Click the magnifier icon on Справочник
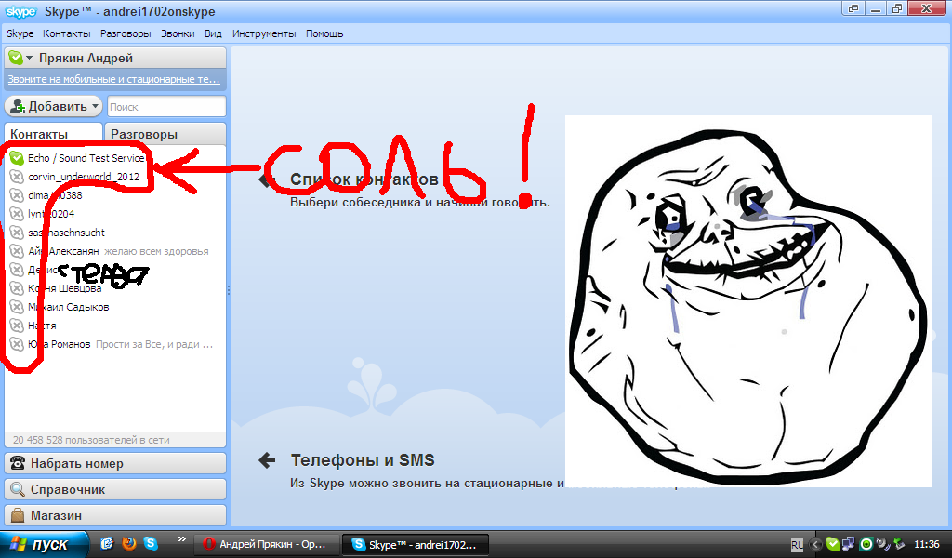The height and width of the screenshot is (558, 952). click(x=18, y=489)
